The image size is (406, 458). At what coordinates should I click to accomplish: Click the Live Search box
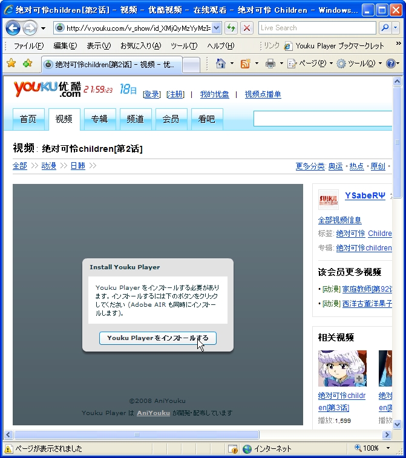[317, 28]
